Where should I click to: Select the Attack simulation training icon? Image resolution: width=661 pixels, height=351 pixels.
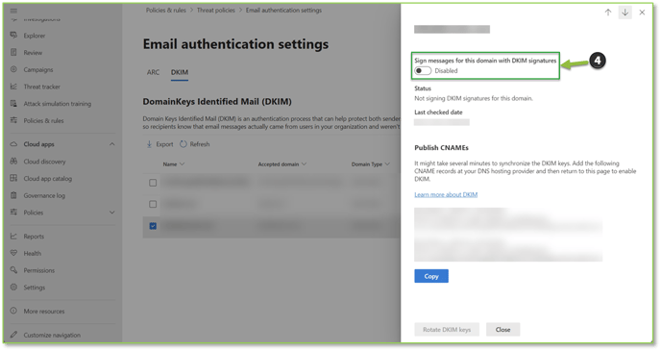click(x=13, y=103)
